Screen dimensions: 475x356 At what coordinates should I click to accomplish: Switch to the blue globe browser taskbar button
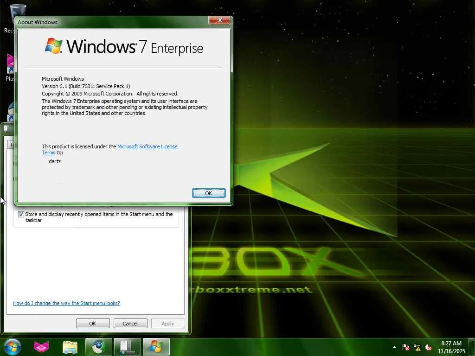click(x=98, y=347)
